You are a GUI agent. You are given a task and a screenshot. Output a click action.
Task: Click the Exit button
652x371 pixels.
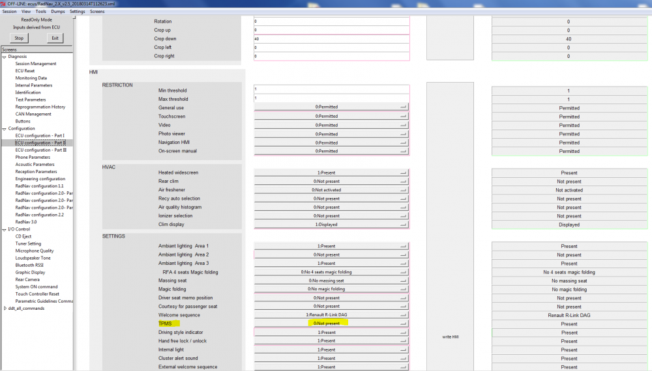55,38
